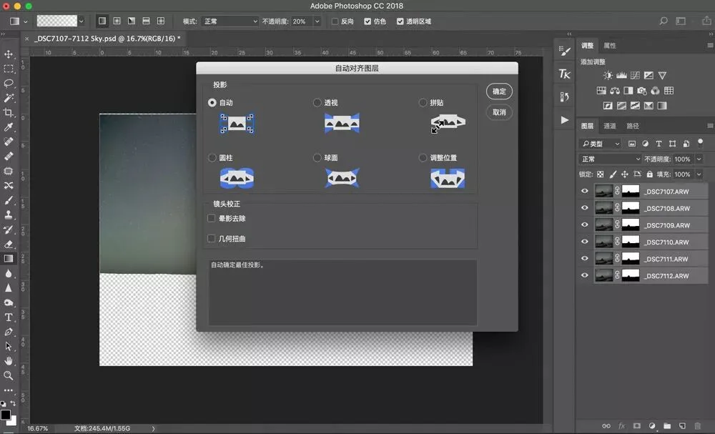
Task: Enable the 晕影去除 checkbox
Action: click(x=211, y=218)
